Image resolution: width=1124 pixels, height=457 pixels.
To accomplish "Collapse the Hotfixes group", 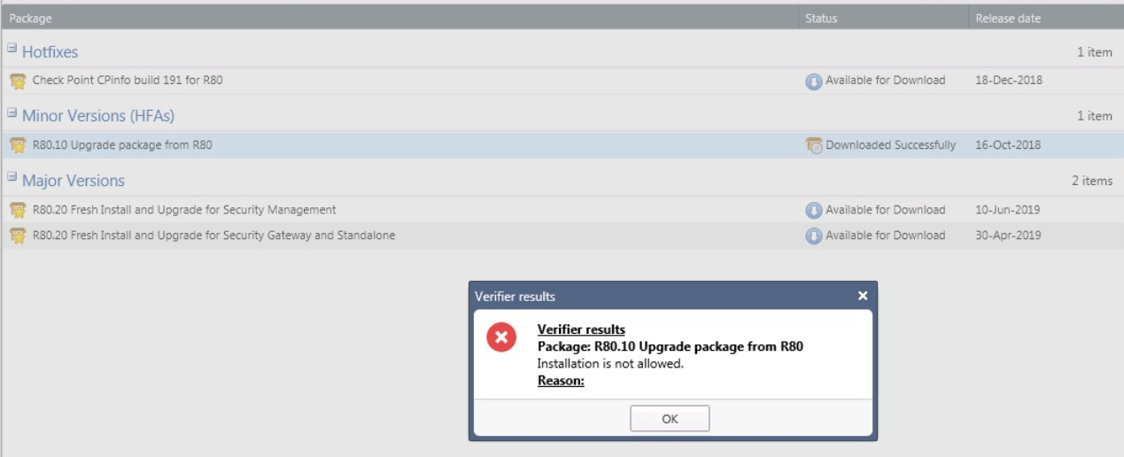I will point(12,48).
